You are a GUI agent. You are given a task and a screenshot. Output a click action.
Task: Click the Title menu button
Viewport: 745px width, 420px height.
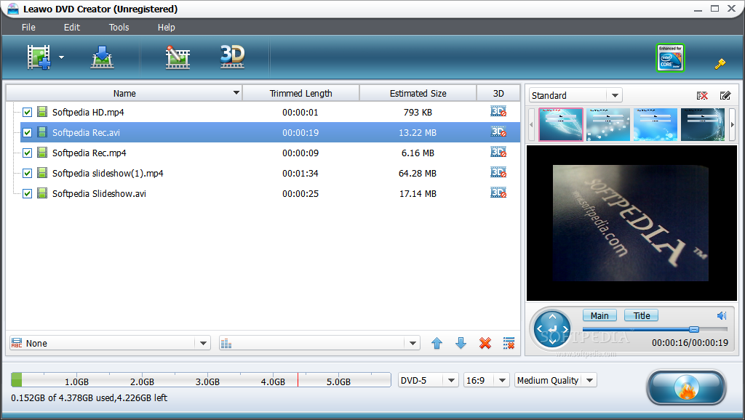tap(642, 315)
